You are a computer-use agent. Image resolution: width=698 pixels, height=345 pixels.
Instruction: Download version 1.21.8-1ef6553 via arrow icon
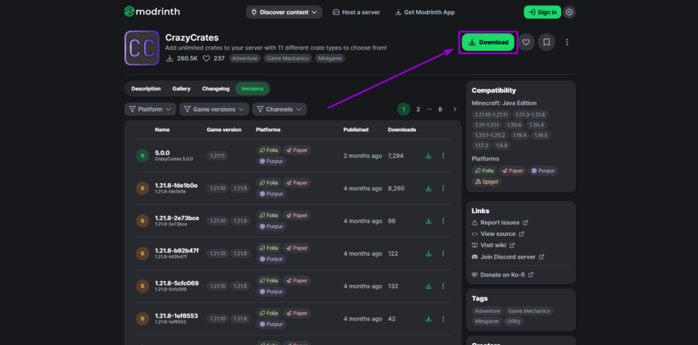coord(428,318)
